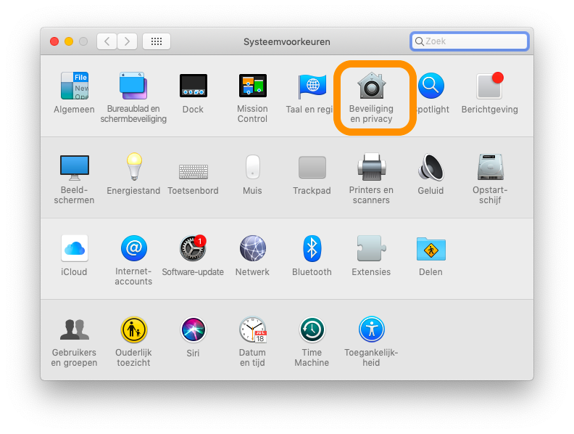Minimize window with the yellow button
Screen dimensions: 574x434
coord(69,41)
